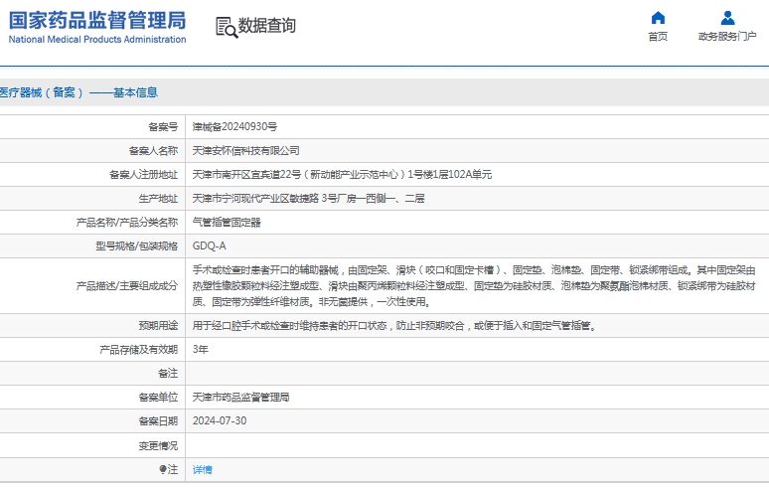Select the filing unit 天津市药品监督管理局
The image size is (769, 490).
pos(240,397)
